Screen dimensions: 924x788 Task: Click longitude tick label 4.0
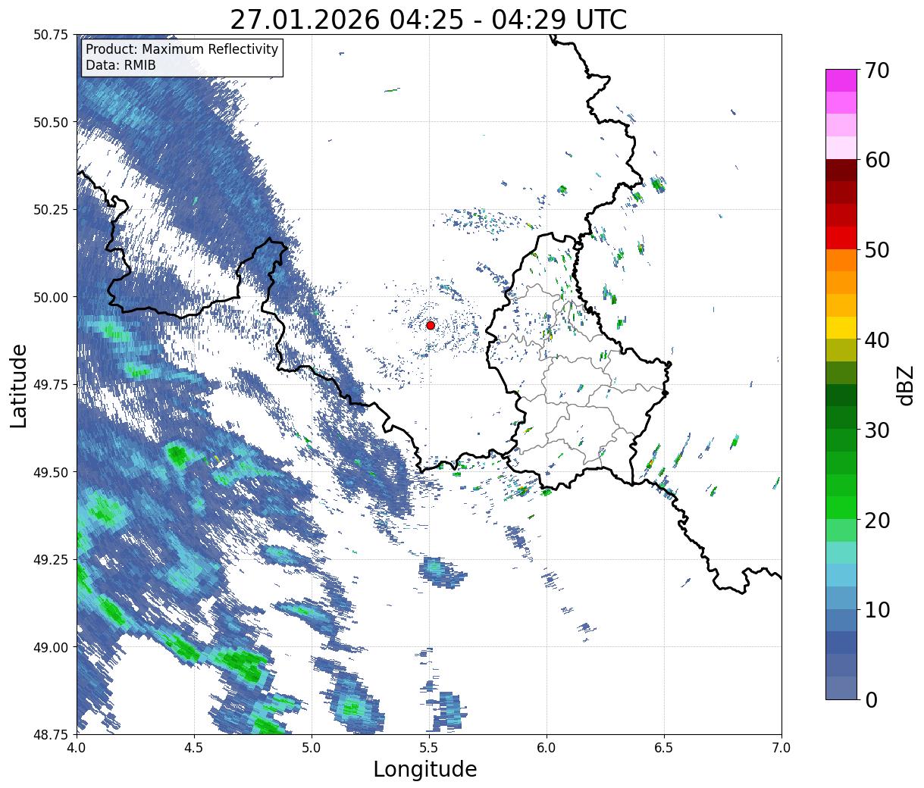point(77,748)
